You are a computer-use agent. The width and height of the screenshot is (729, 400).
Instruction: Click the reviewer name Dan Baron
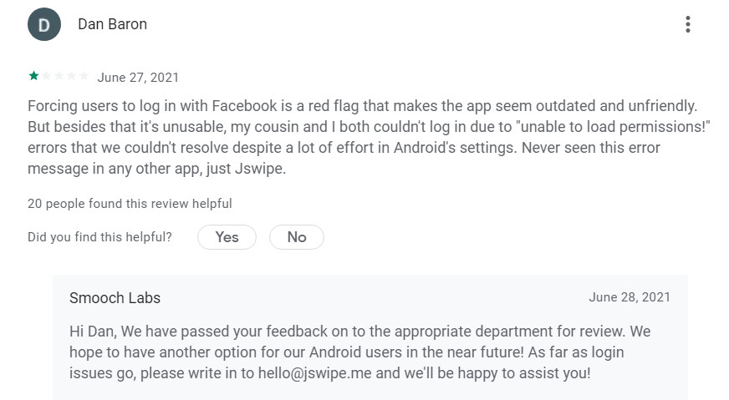[x=113, y=24]
